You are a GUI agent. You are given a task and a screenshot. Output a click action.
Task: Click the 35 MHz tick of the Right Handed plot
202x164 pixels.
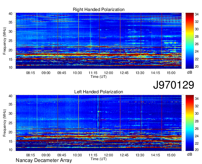(x=10, y=22)
